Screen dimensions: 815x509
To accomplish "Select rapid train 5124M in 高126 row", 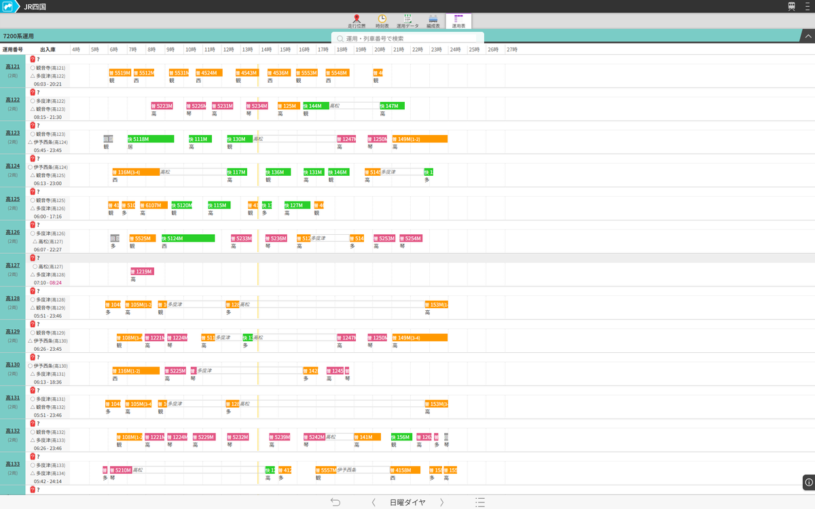I will pos(188,238).
